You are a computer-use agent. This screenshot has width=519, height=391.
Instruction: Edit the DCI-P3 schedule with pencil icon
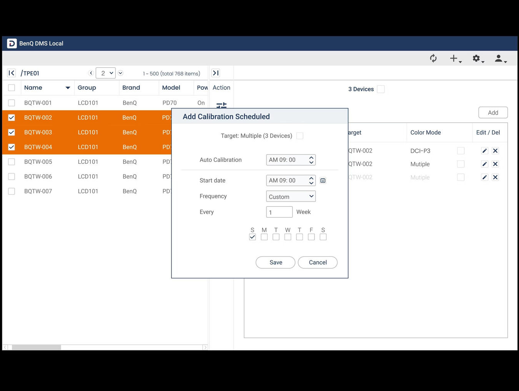tap(484, 151)
